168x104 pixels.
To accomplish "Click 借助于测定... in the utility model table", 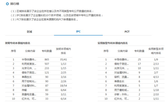I will click(122, 64).
